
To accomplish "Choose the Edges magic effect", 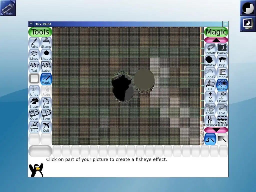I will pos(210,73).
